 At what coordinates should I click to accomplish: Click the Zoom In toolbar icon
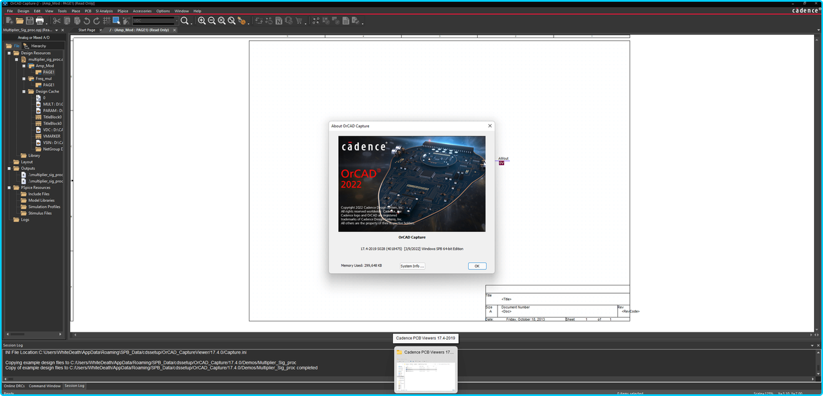(x=202, y=21)
